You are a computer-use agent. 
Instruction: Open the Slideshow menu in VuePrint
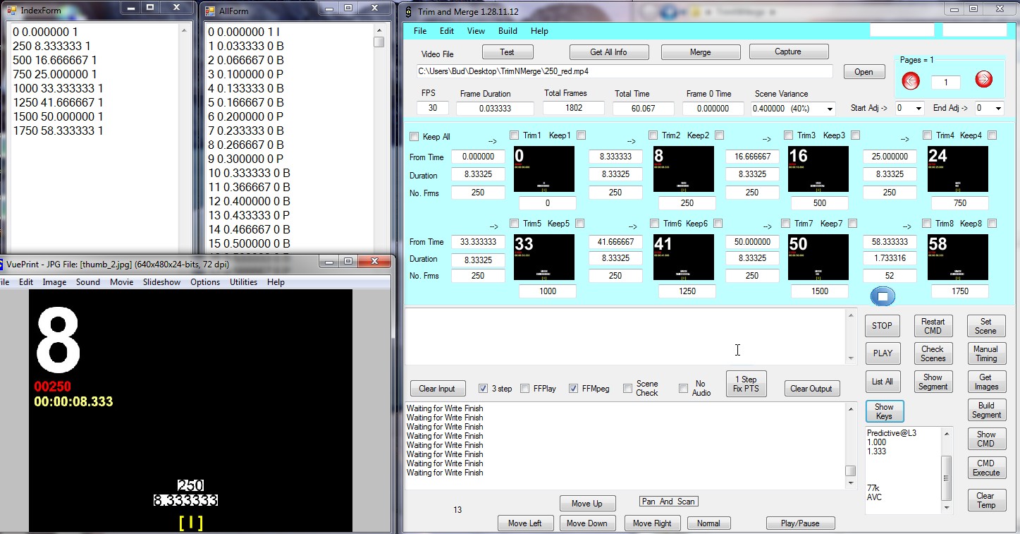pyautogui.click(x=161, y=282)
